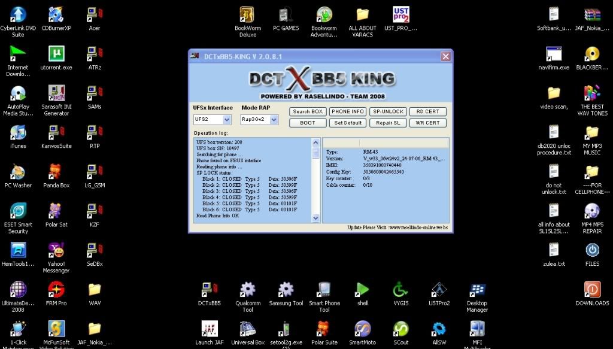Launch the Samsung Tool icon
Screen dimensions: 613x349
286,290
